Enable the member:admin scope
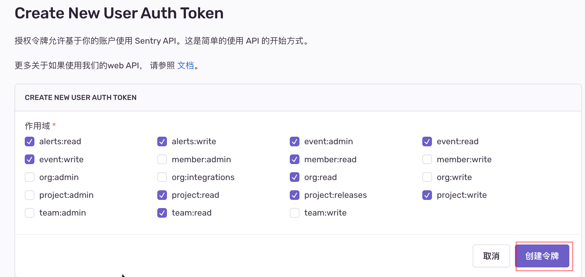 162,159
